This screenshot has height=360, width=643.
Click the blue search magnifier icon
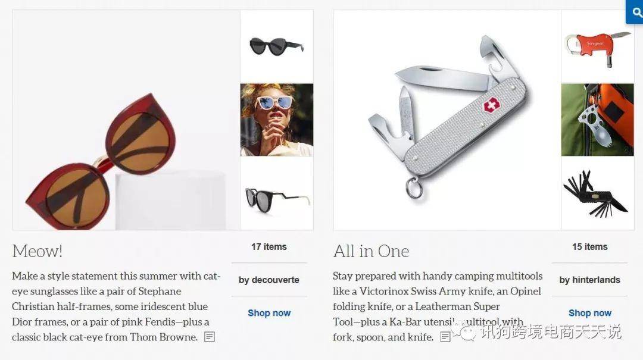tap(635, 12)
